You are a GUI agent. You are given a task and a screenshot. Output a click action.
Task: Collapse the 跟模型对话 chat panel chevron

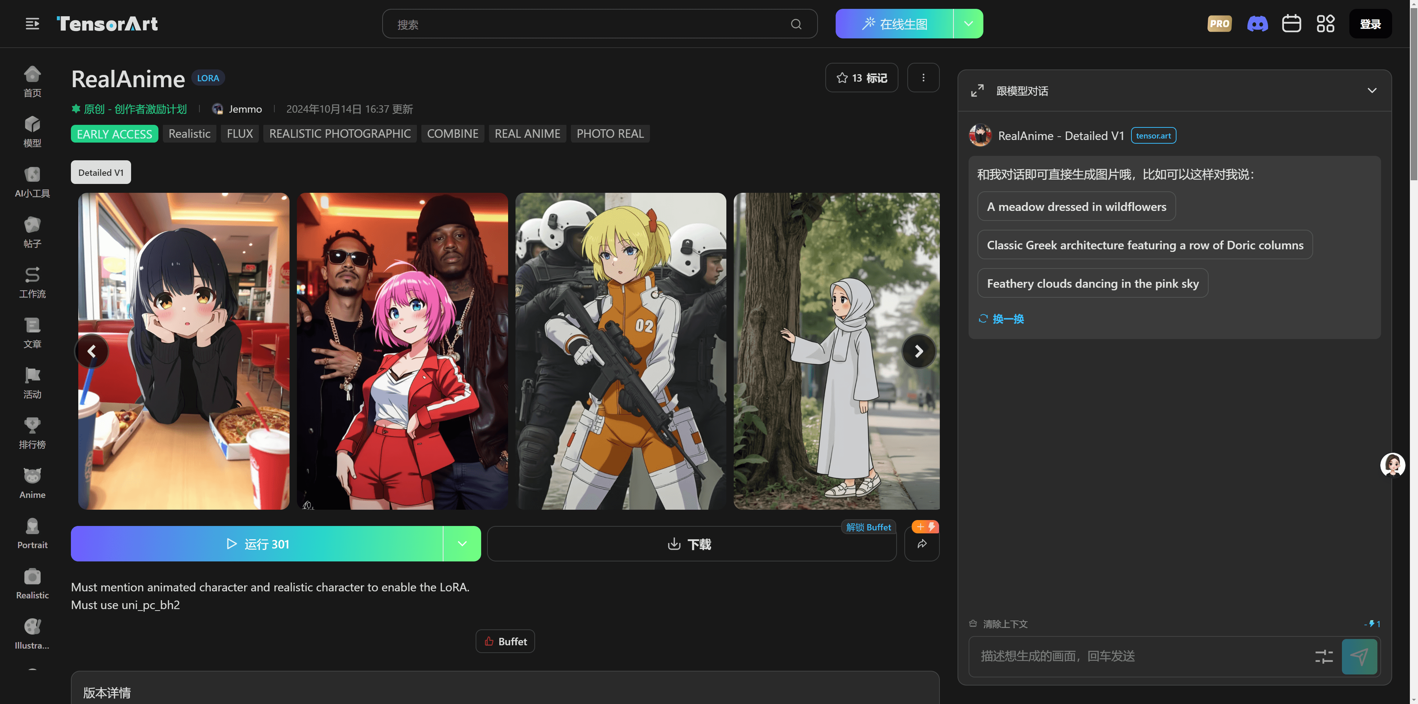click(x=1372, y=91)
